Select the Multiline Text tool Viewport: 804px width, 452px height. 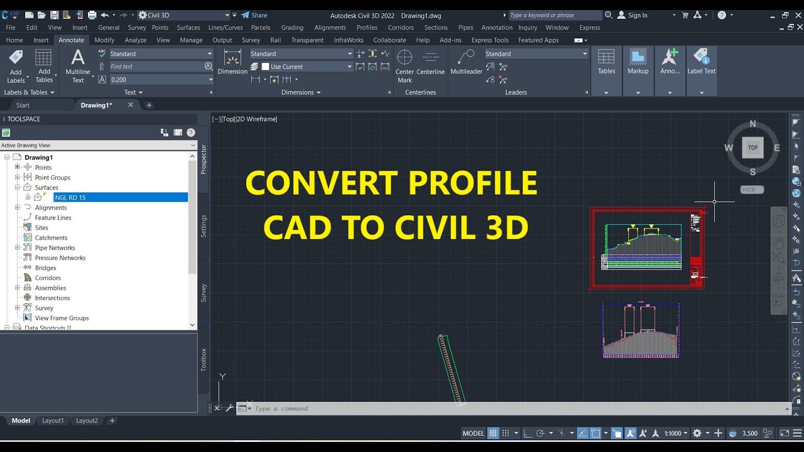78,67
